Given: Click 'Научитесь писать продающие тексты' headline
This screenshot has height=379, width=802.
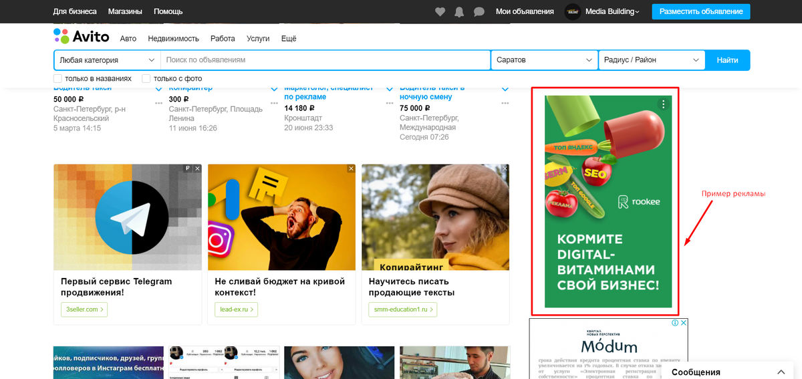Looking at the screenshot, I should click(412, 287).
